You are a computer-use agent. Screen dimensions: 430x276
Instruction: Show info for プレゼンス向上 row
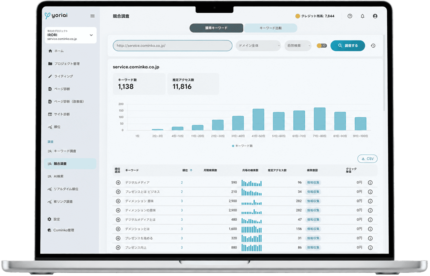(370, 248)
